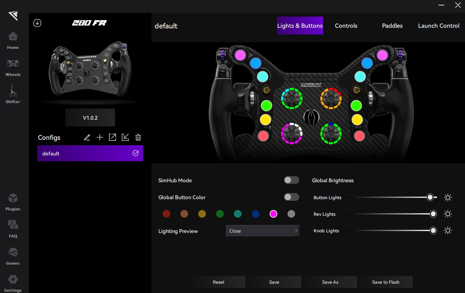This screenshot has width=465, height=293.
Task: Click the download firmware arrow icon
Action: click(x=37, y=23)
